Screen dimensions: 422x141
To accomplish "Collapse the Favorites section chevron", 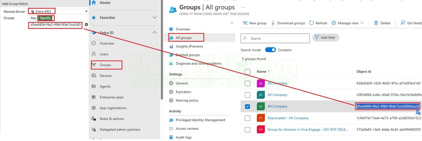I will (154, 18).
